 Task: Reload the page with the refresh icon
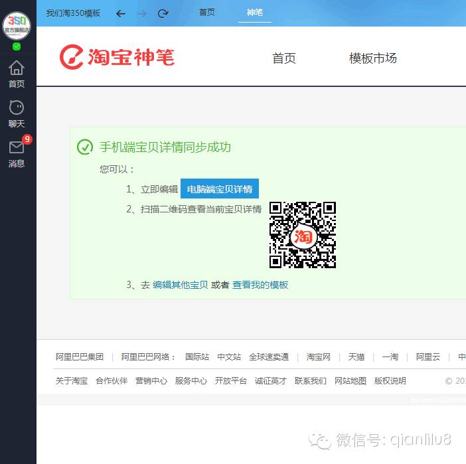point(163,13)
